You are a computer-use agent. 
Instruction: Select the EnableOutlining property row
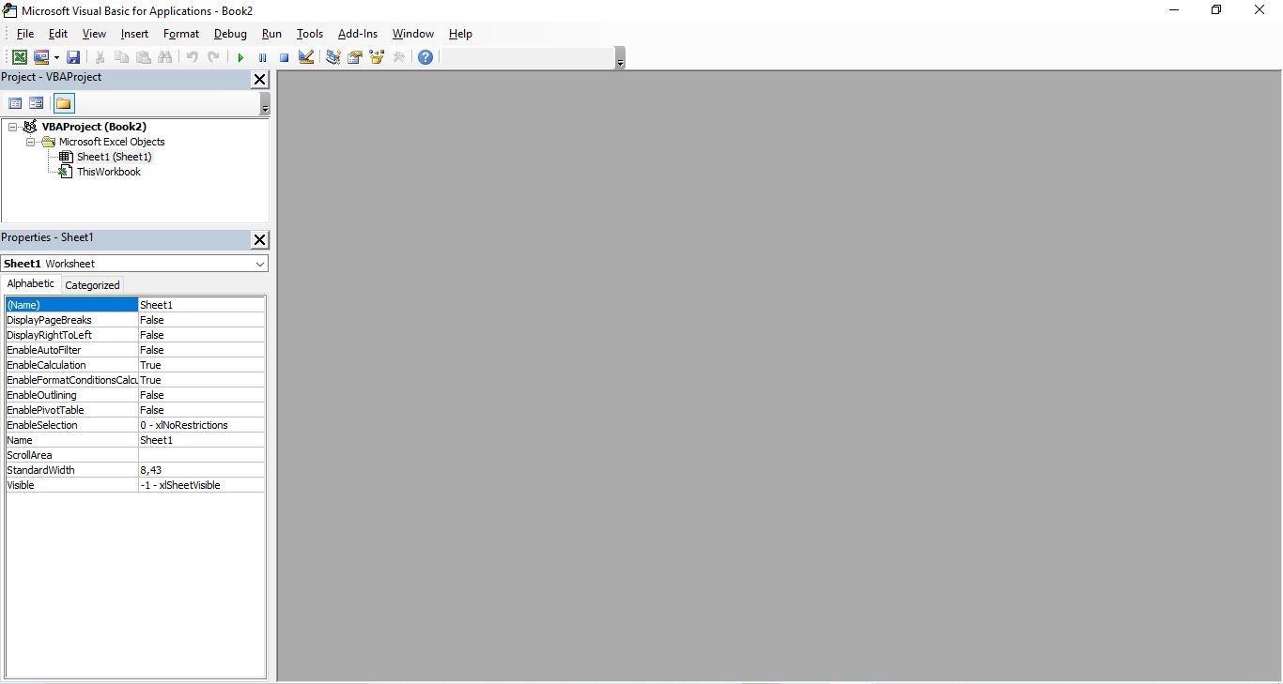135,395
